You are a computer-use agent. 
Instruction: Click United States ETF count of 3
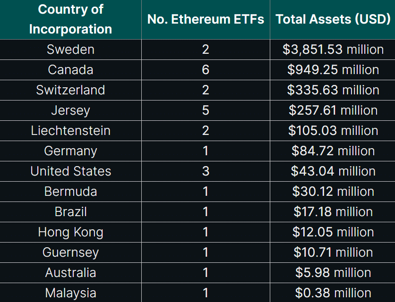pyautogui.click(x=206, y=171)
